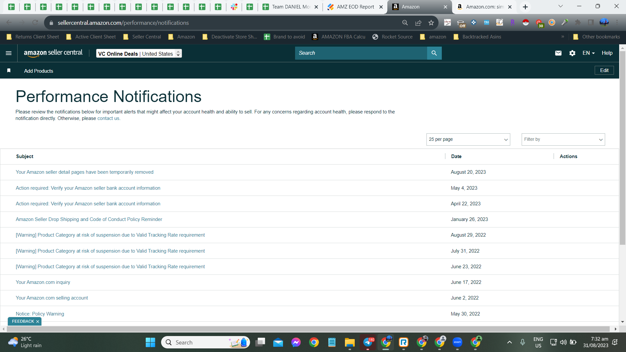
Task: Expand the 25 per page dropdown
Action: click(x=468, y=139)
